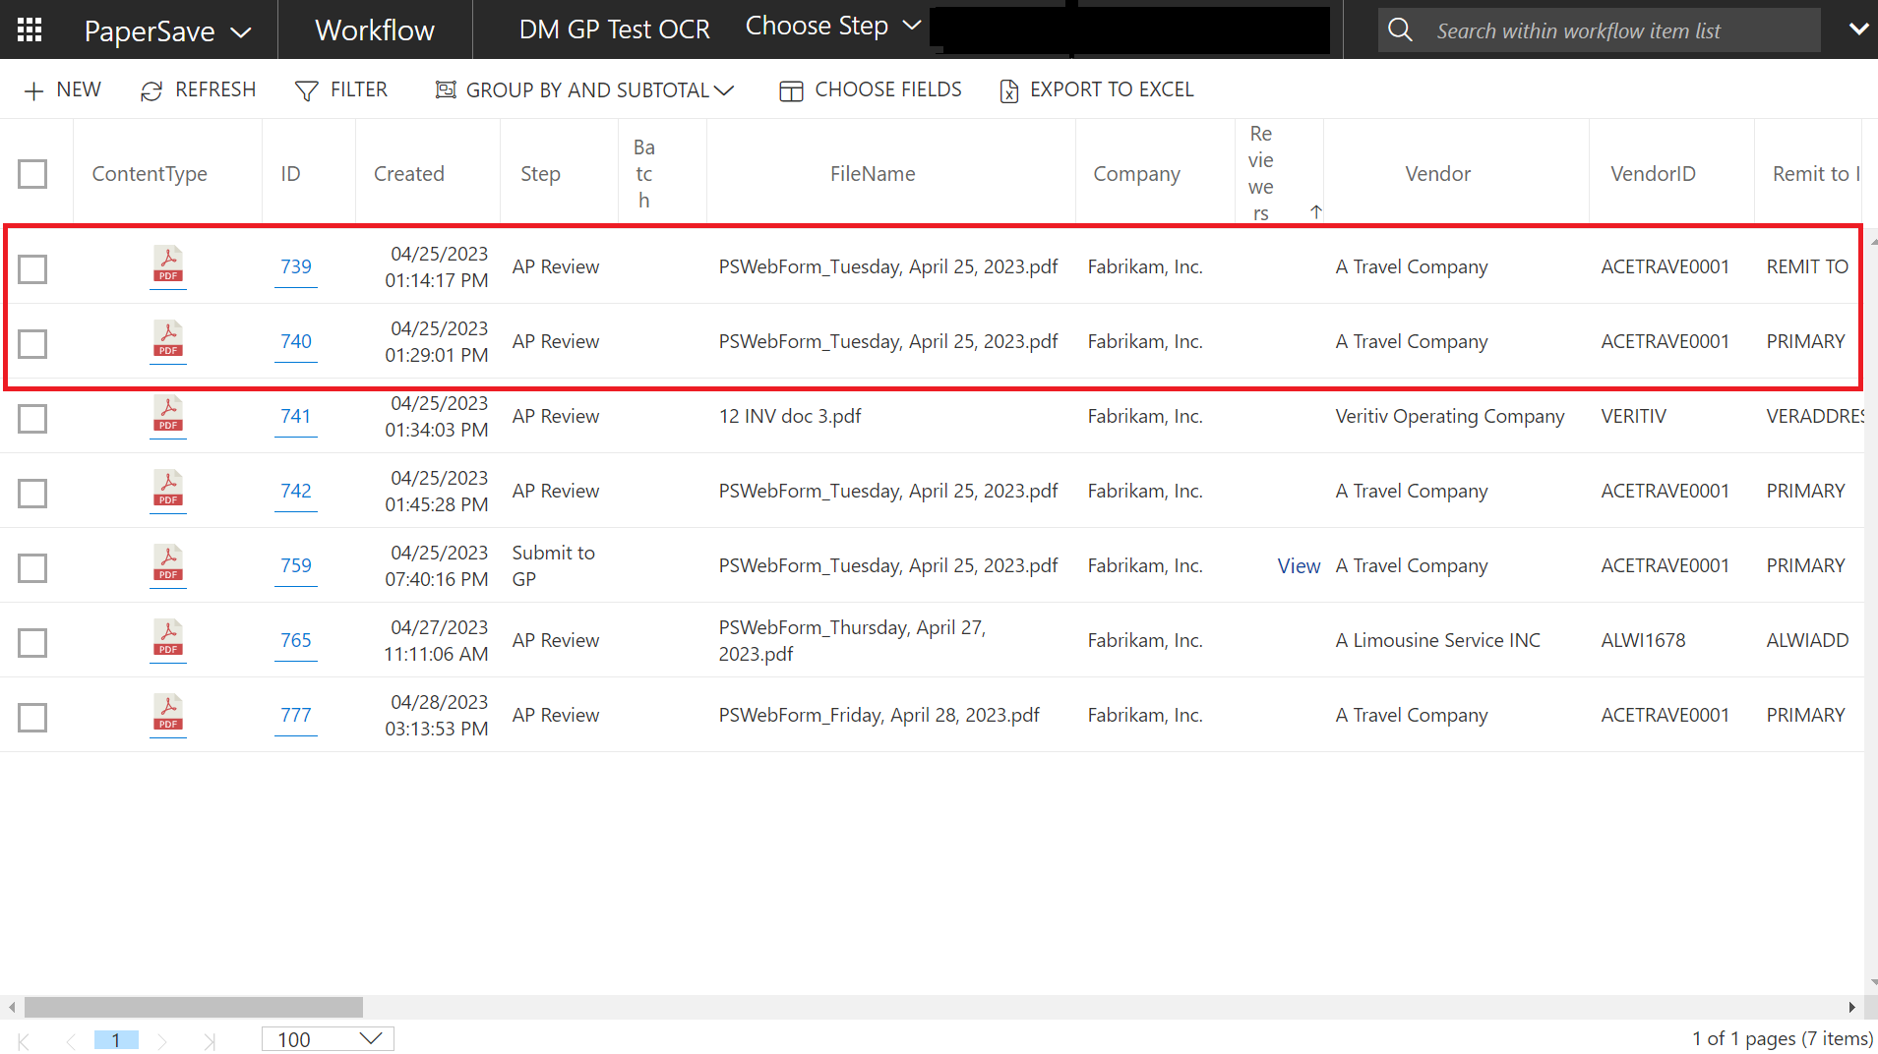Click the horizontal scrollbar thumb
1878x1054 pixels.
pos(194,1007)
